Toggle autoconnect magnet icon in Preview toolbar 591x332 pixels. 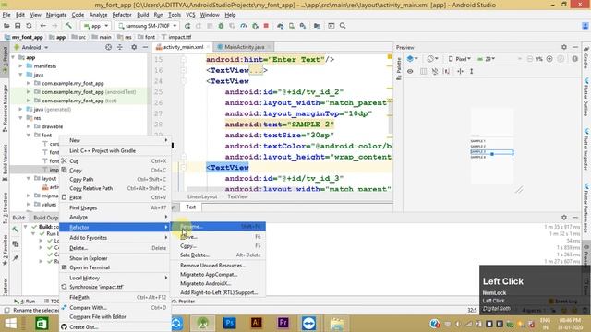coord(435,71)
